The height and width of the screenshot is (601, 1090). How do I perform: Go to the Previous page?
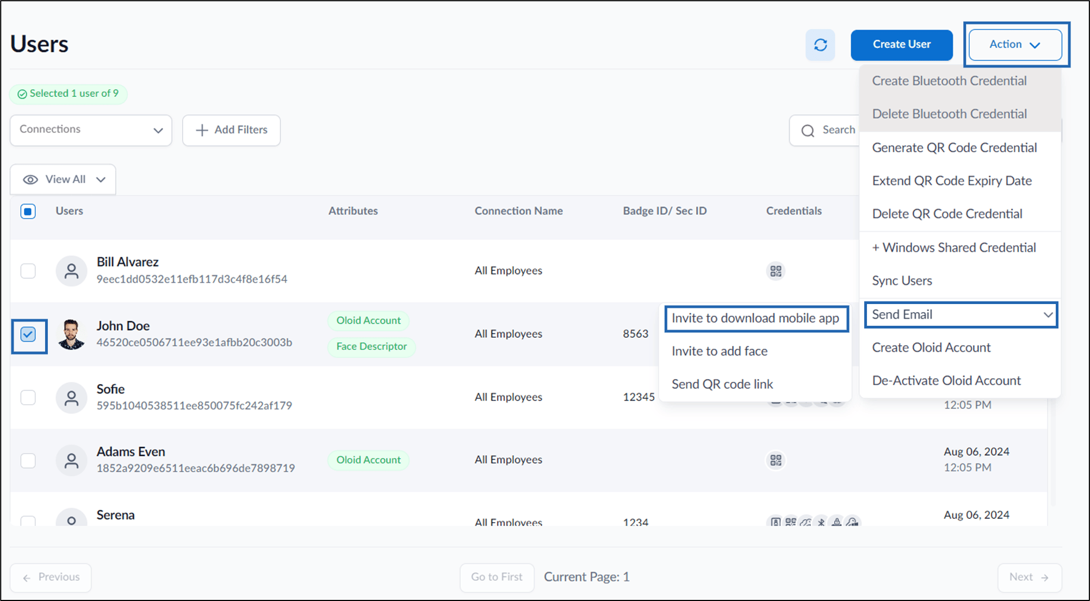click(x=51, y=577)
